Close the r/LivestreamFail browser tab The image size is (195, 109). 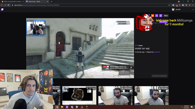coord(23,2)
